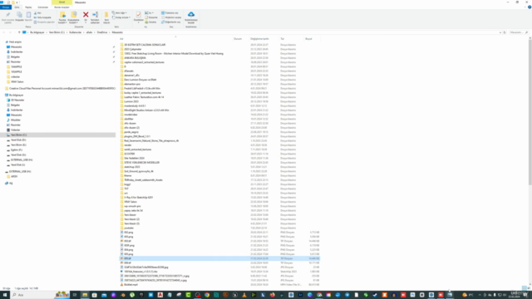Click Diğerlerini seç in the ribbon

tap(171, 22)
